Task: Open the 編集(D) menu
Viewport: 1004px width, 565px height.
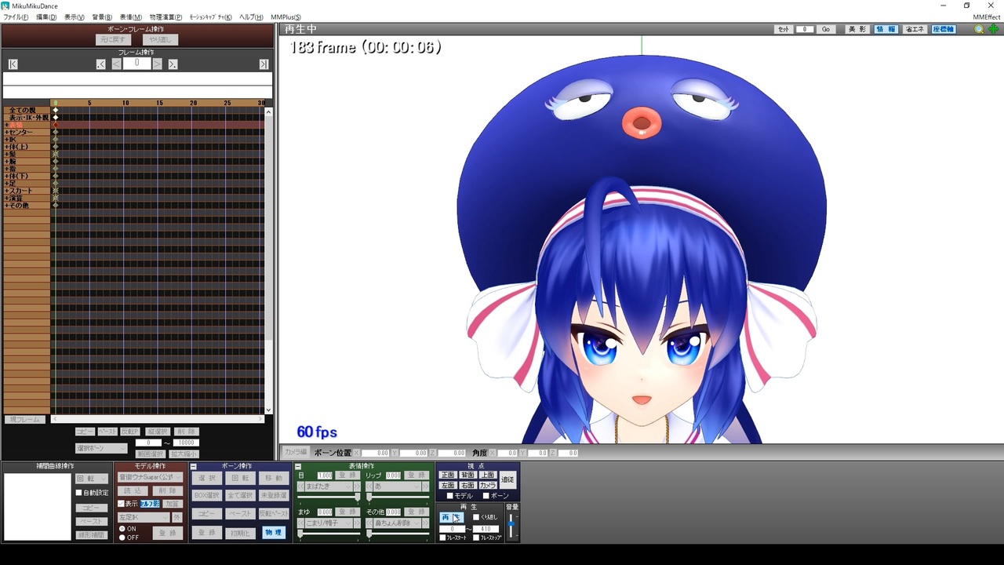Action: 46,17
